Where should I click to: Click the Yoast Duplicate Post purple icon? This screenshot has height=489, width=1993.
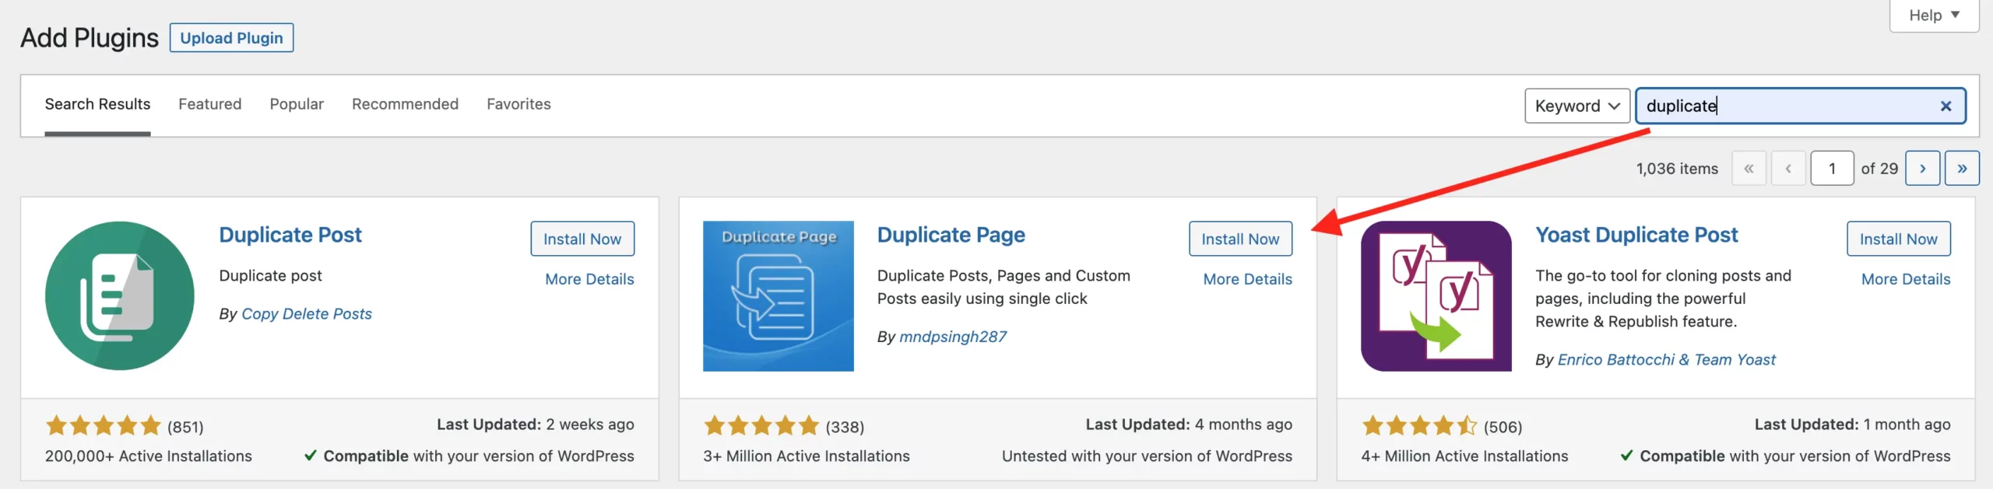click(x=1436, y=295)
